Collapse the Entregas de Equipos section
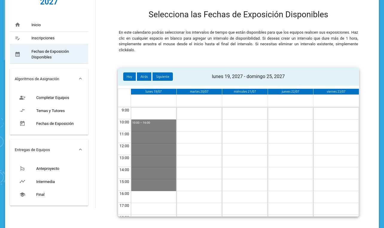 pos(80,150)
